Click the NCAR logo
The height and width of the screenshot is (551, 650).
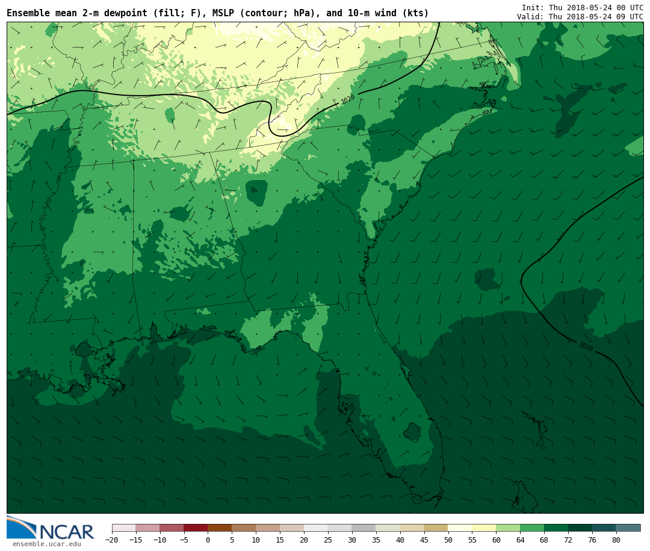51,529
